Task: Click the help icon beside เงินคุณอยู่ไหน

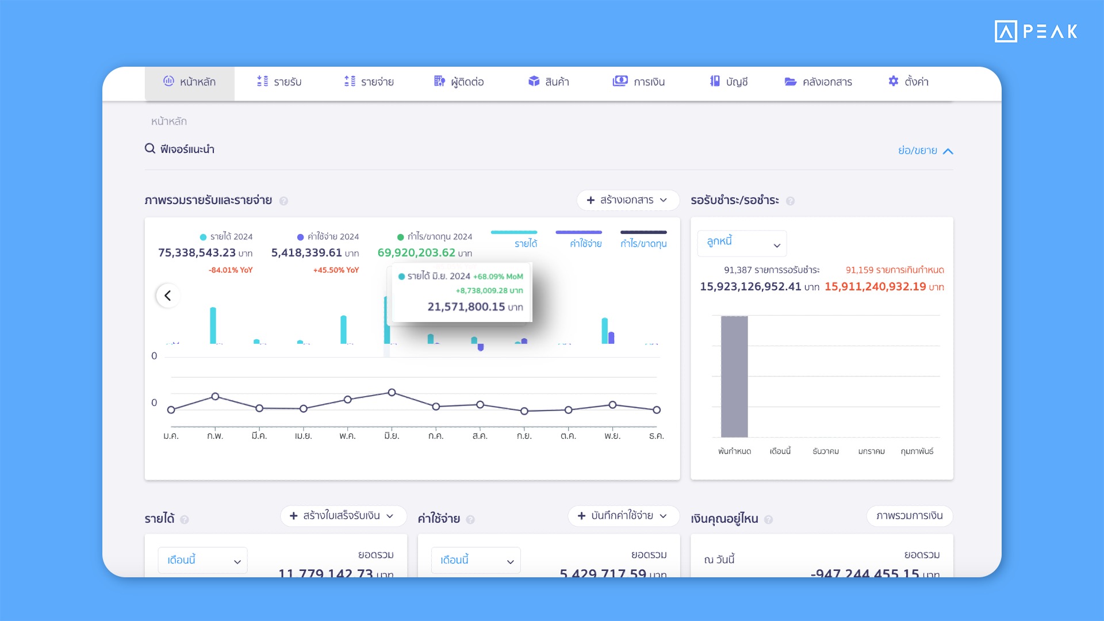Action: click(x=768, y=519)
